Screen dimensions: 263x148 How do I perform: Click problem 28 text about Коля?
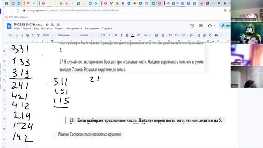point(145,120)
